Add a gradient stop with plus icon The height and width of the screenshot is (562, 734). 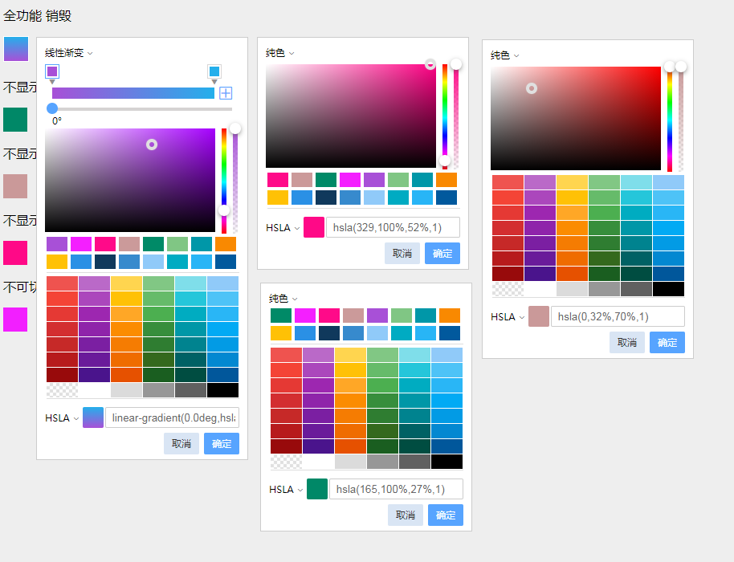click(226, 92)
